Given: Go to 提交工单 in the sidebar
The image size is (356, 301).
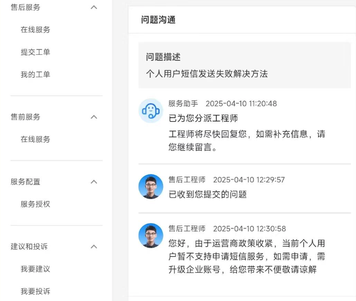Looking at the screenshot, I should [x=35, y=52].
